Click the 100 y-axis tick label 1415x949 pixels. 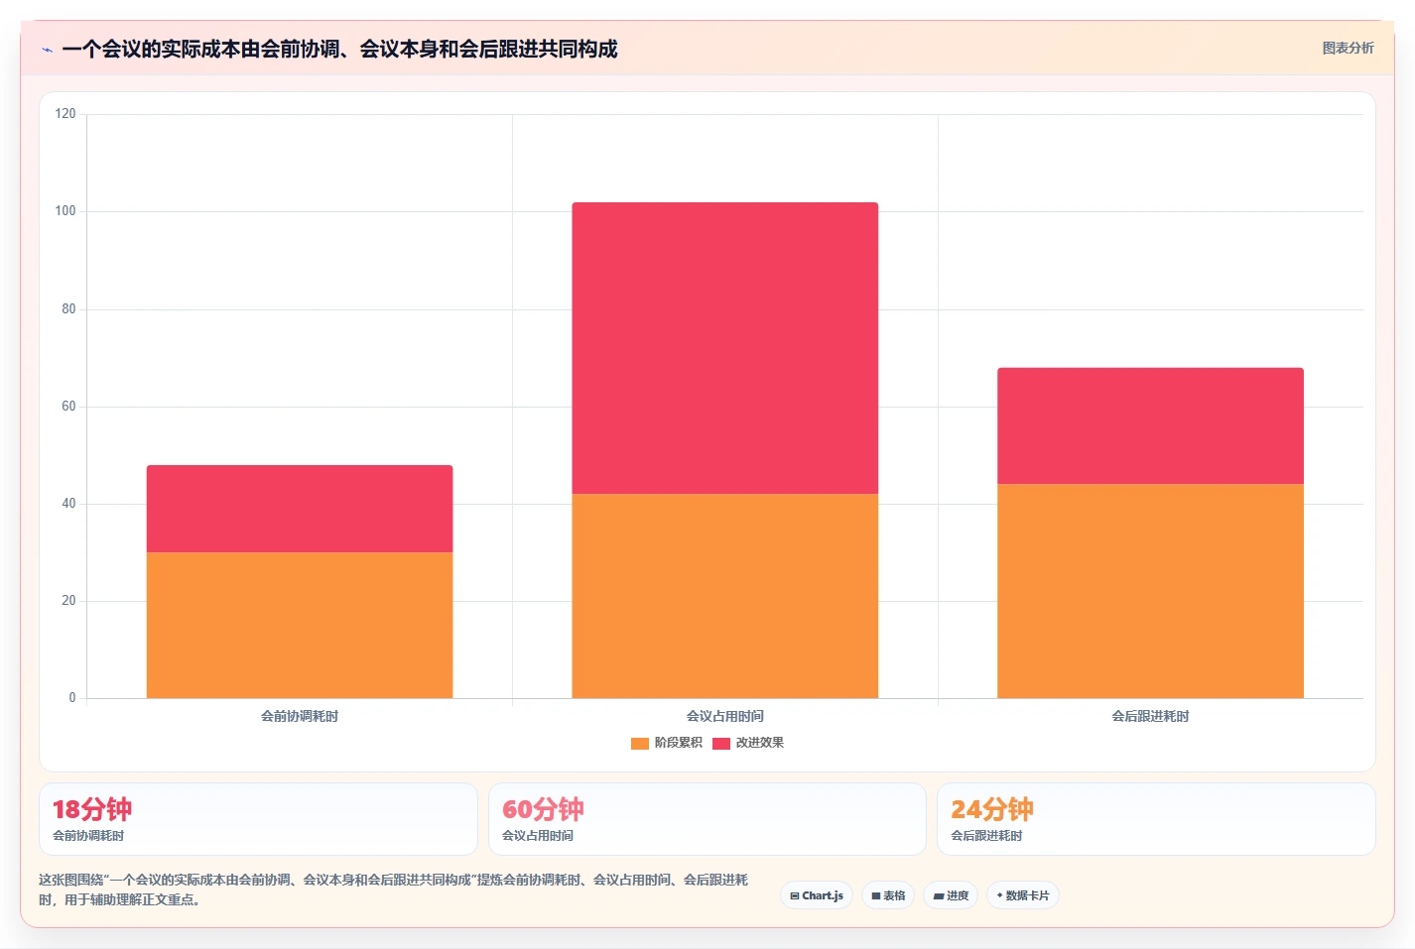[x=65, y=211]
